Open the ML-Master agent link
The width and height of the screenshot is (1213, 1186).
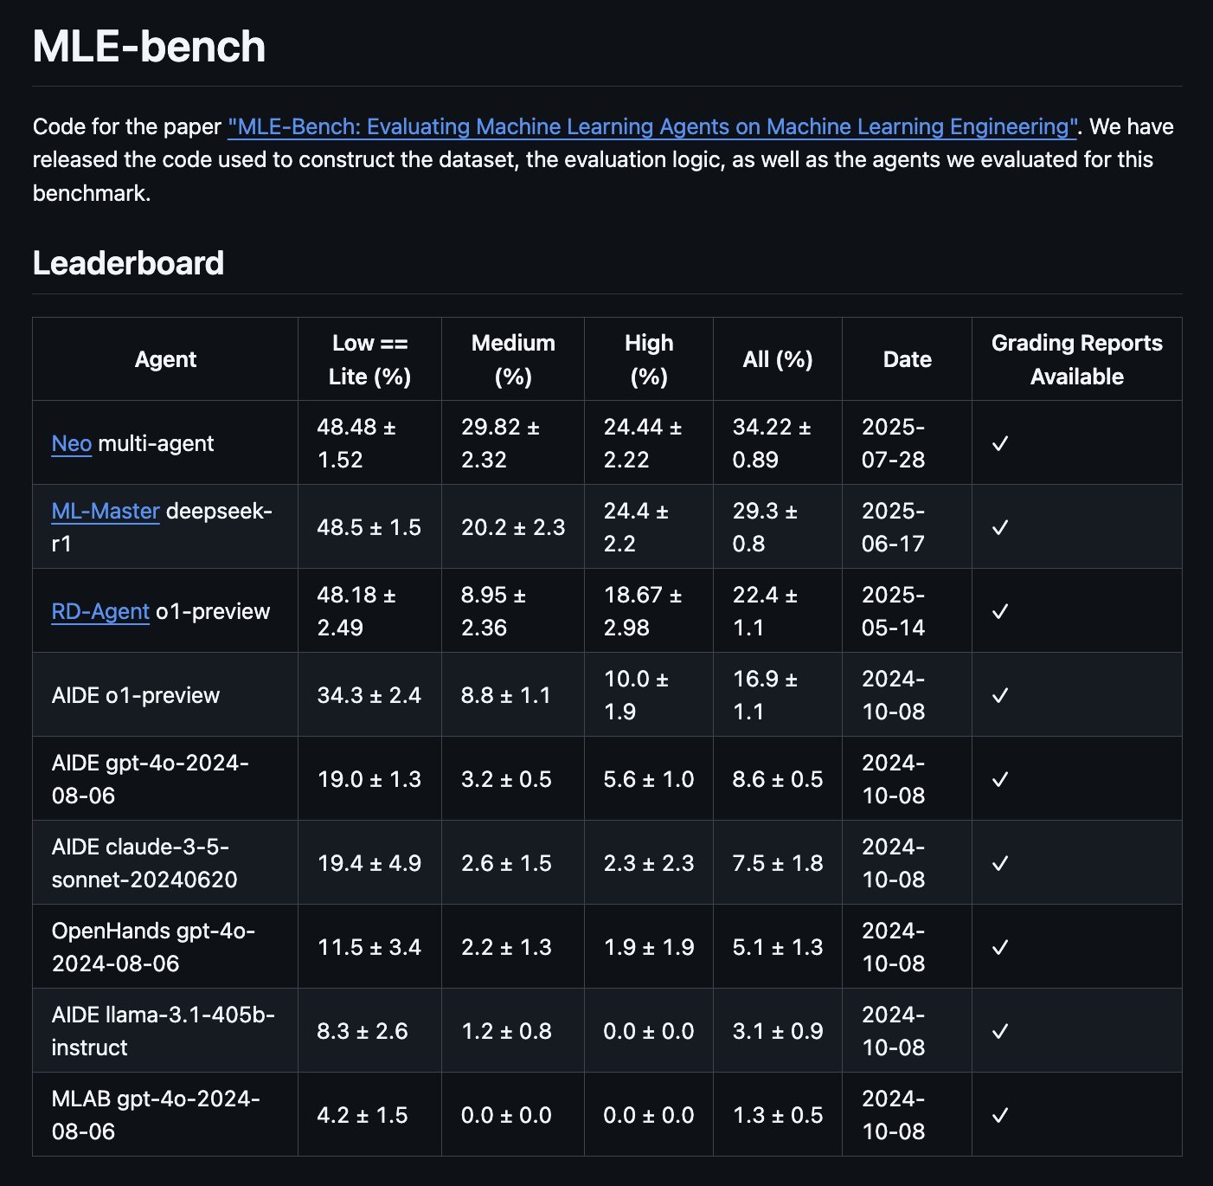coord(106,511)
